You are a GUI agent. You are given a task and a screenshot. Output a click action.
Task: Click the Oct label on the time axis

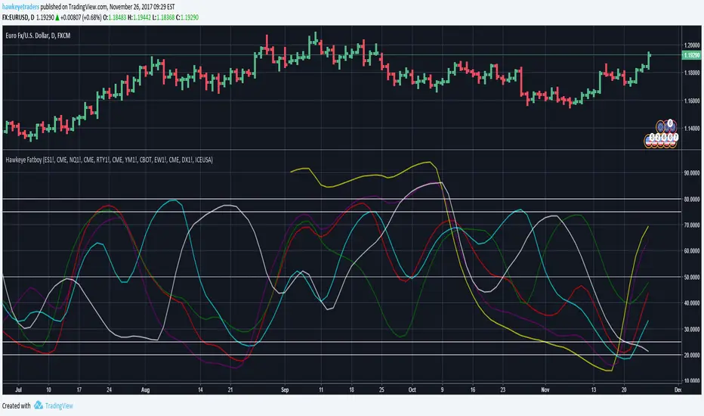(412, 390)
